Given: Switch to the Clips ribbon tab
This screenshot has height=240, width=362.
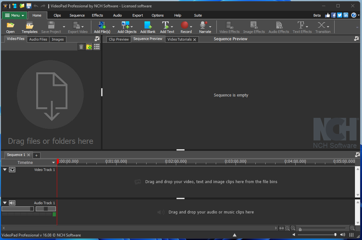Looking at the screenshot, I should pyautogui.click(x=57, y=15).
